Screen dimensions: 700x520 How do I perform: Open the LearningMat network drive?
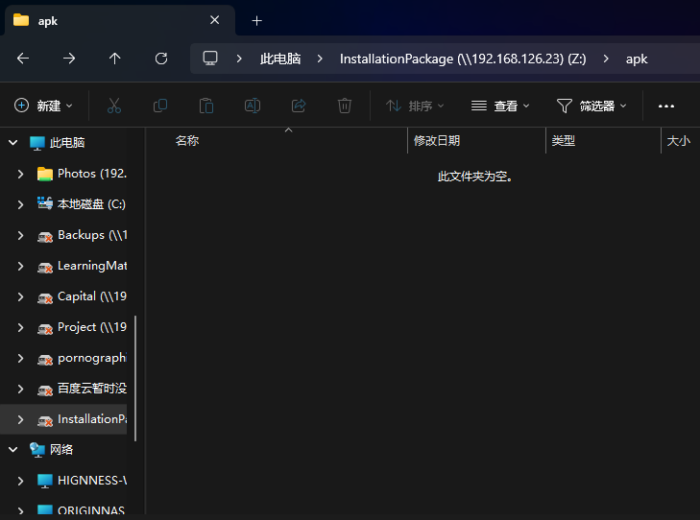(92, 266)
